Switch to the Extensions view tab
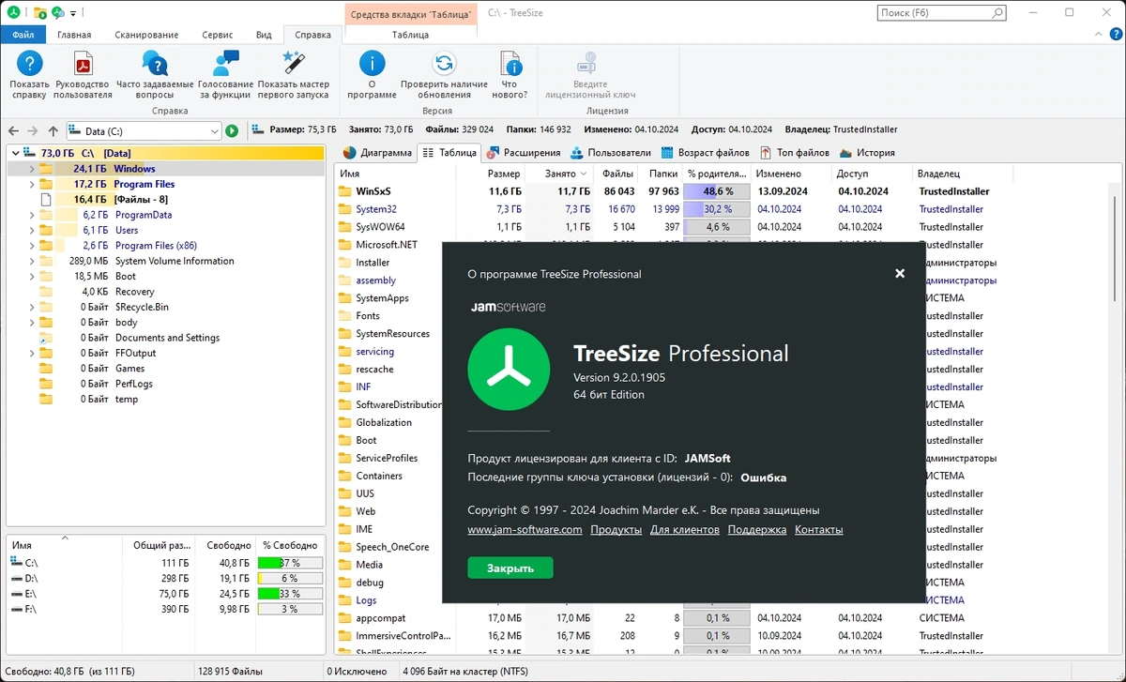 click(x=525, y=152)
